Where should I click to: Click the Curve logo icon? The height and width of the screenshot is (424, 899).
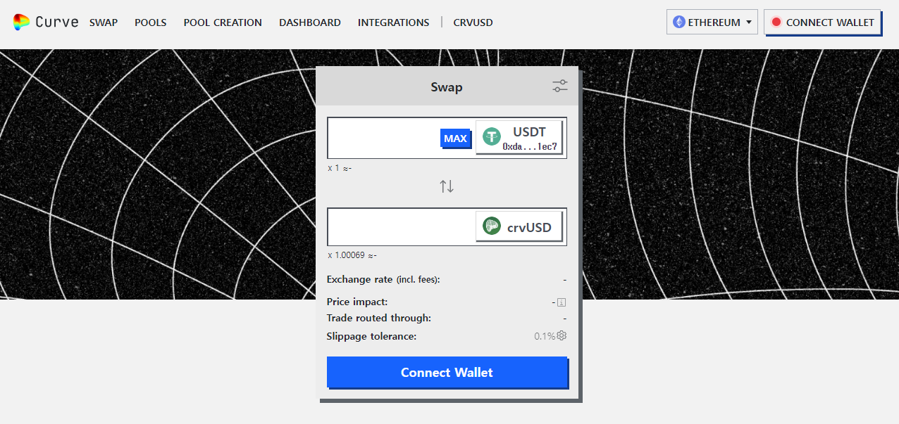coord(22,23)
